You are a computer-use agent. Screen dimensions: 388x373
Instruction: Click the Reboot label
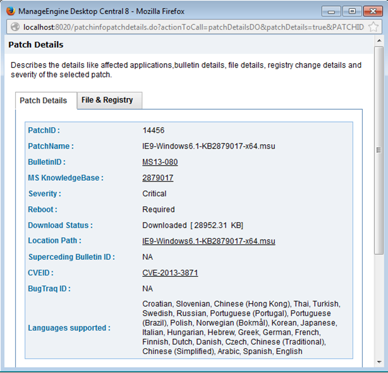(42, 209)
